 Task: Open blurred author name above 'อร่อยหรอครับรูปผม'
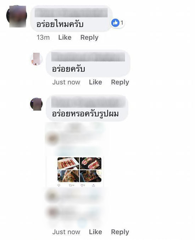tap(88, 102)
